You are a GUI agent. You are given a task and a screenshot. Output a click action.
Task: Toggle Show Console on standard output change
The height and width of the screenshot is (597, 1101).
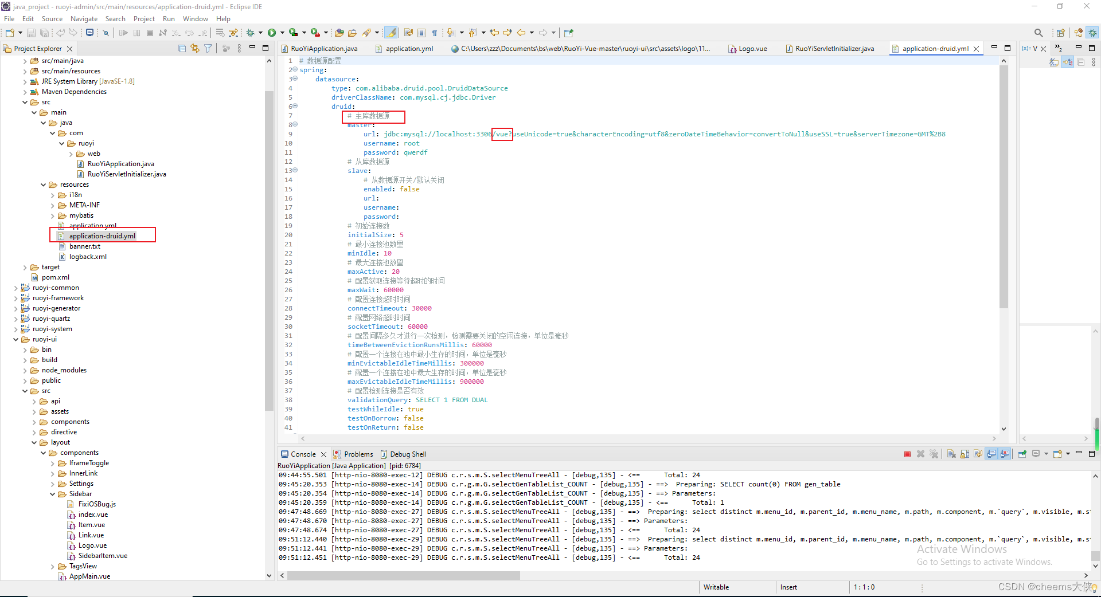click(x=991, y=454)
